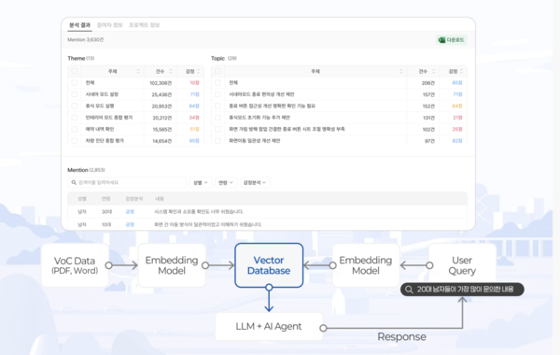
Task: Click the score 95점 in the Theme table
Action: [194, 141]
